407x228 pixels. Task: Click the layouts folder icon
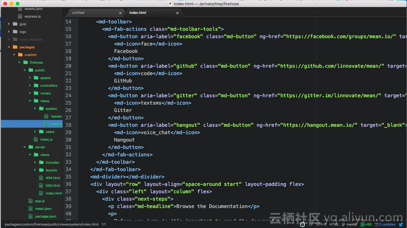41,170
